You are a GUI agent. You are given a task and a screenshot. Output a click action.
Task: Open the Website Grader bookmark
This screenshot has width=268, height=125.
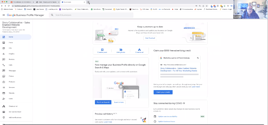click(x=7, y=9)
